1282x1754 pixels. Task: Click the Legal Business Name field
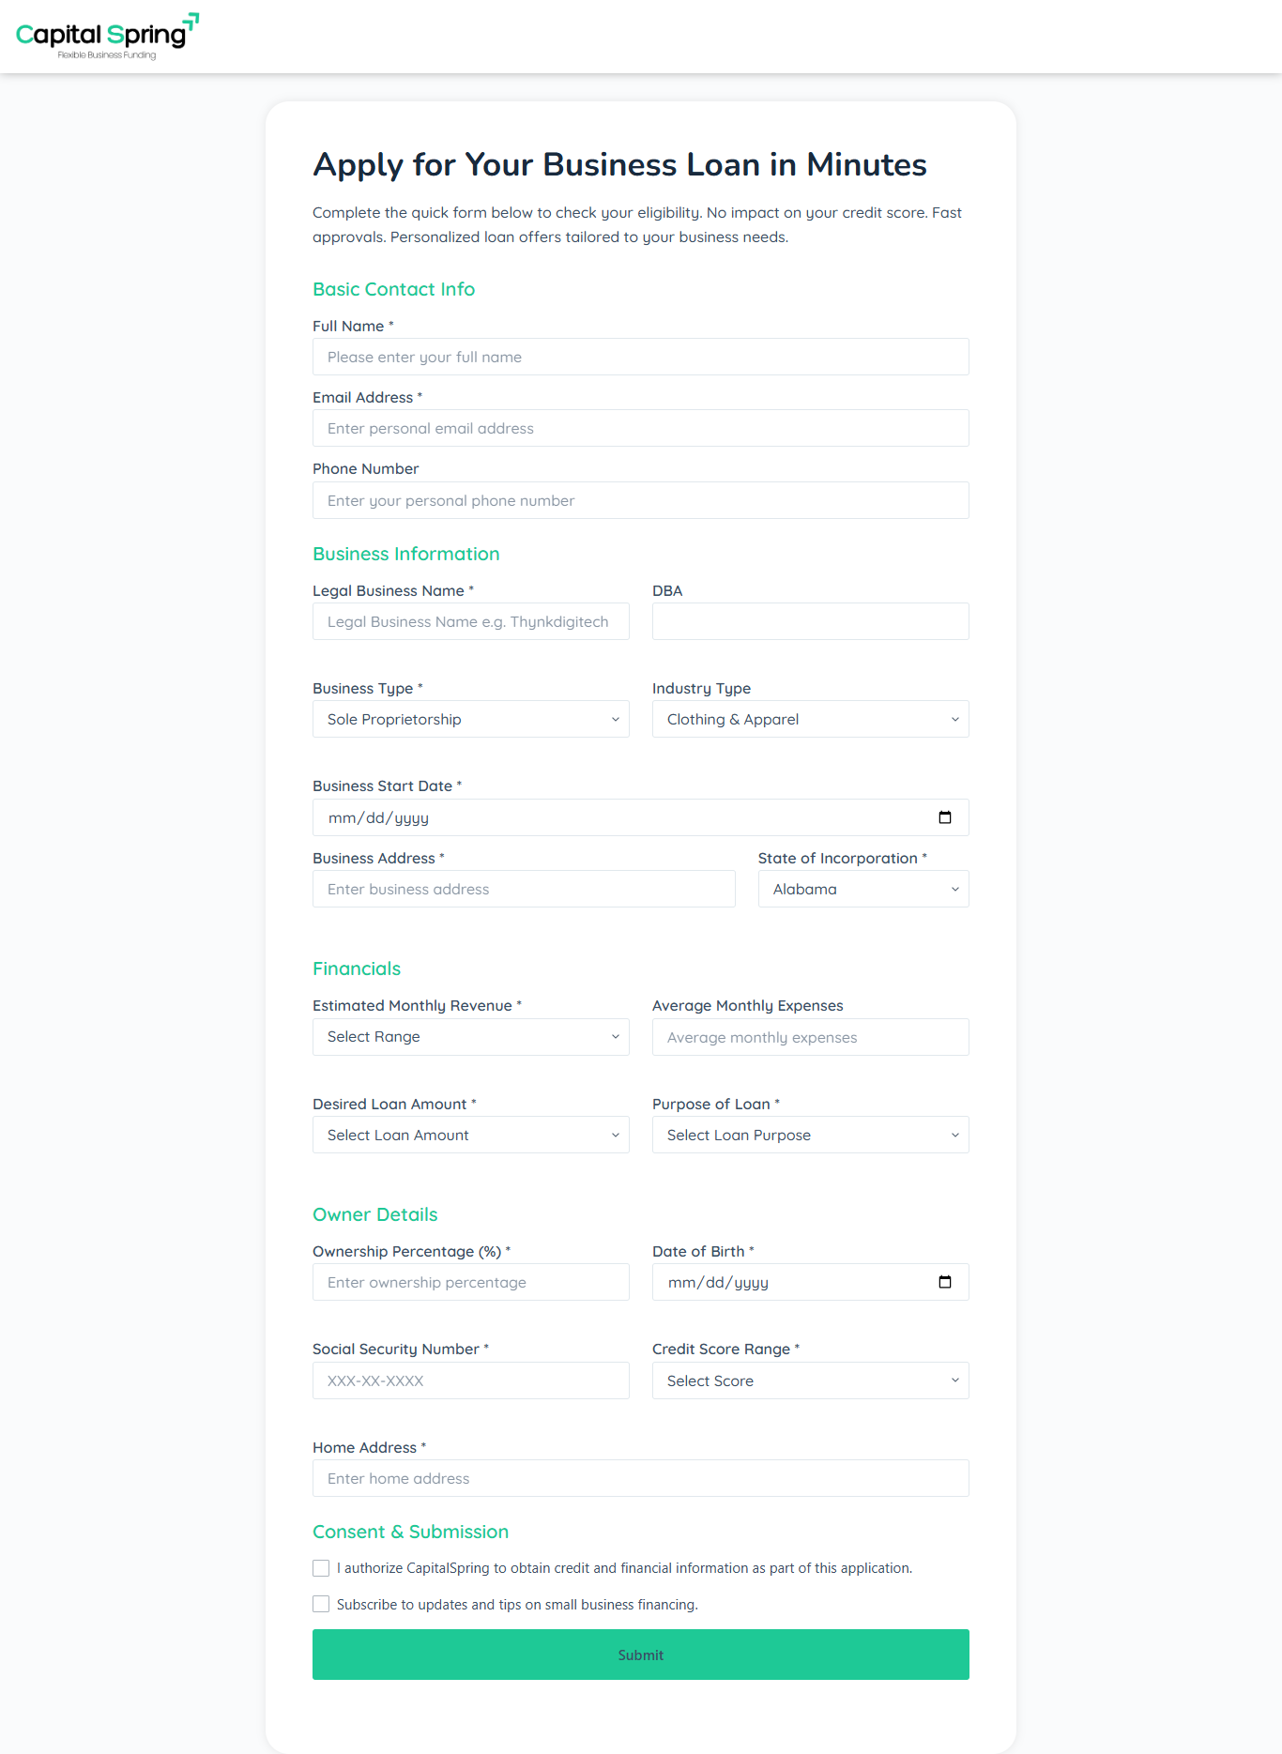(470, 621)
